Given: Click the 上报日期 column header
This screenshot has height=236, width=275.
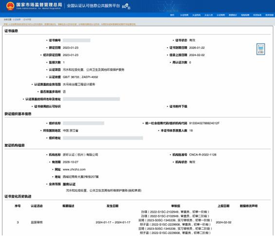Looking at the screenshot, I should pos(223,207).
